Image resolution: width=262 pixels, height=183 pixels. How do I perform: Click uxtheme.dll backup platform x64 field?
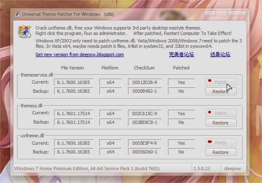point(111,152)
